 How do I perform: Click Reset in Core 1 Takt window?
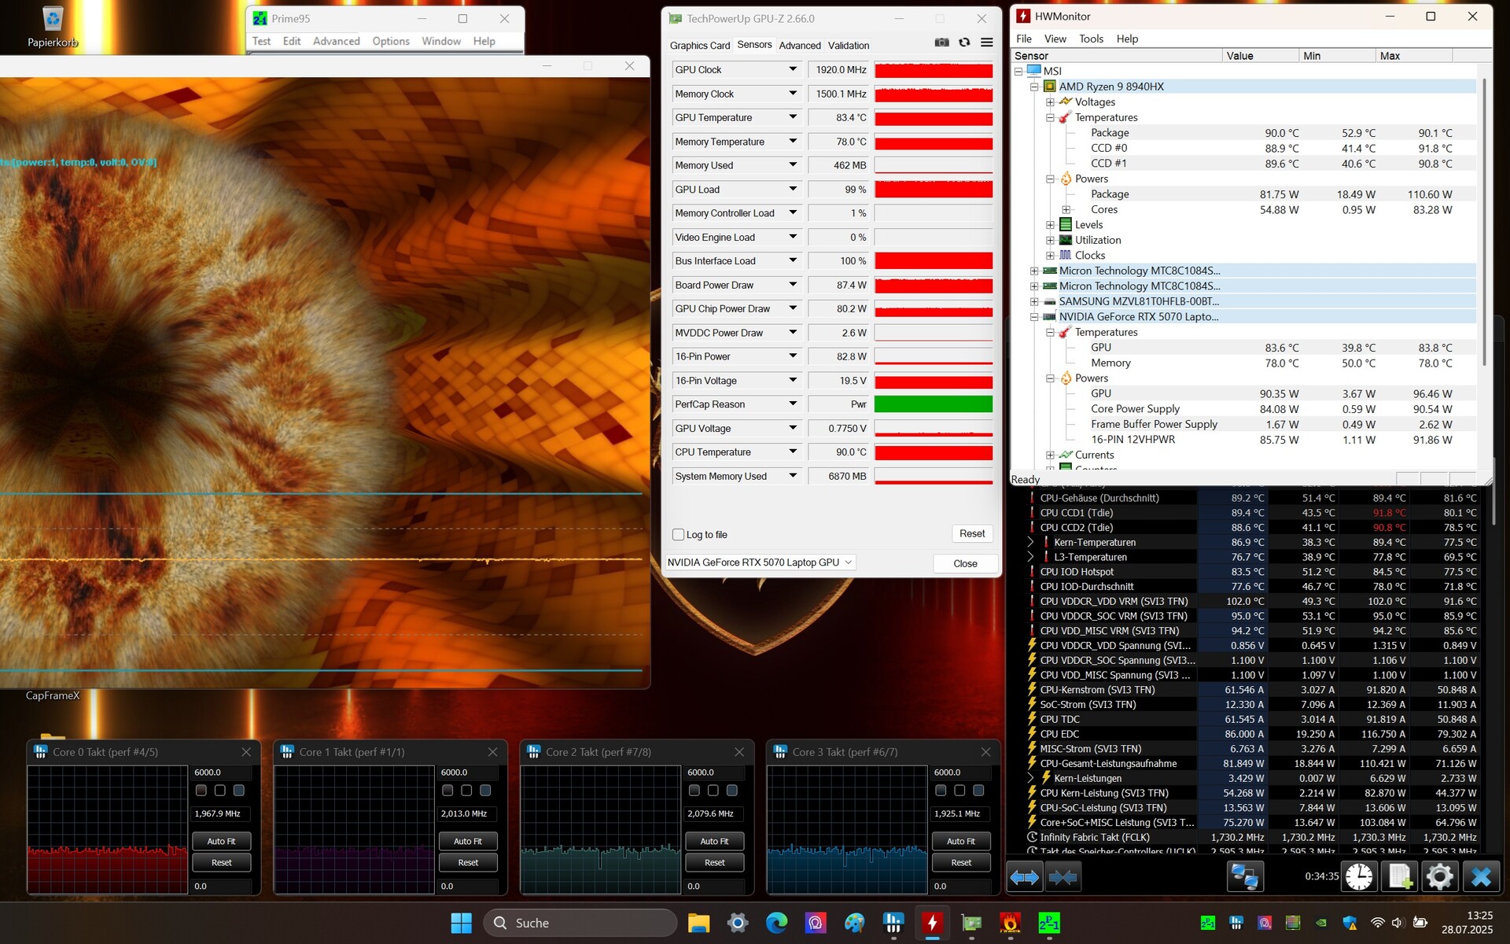coord(468,862)
